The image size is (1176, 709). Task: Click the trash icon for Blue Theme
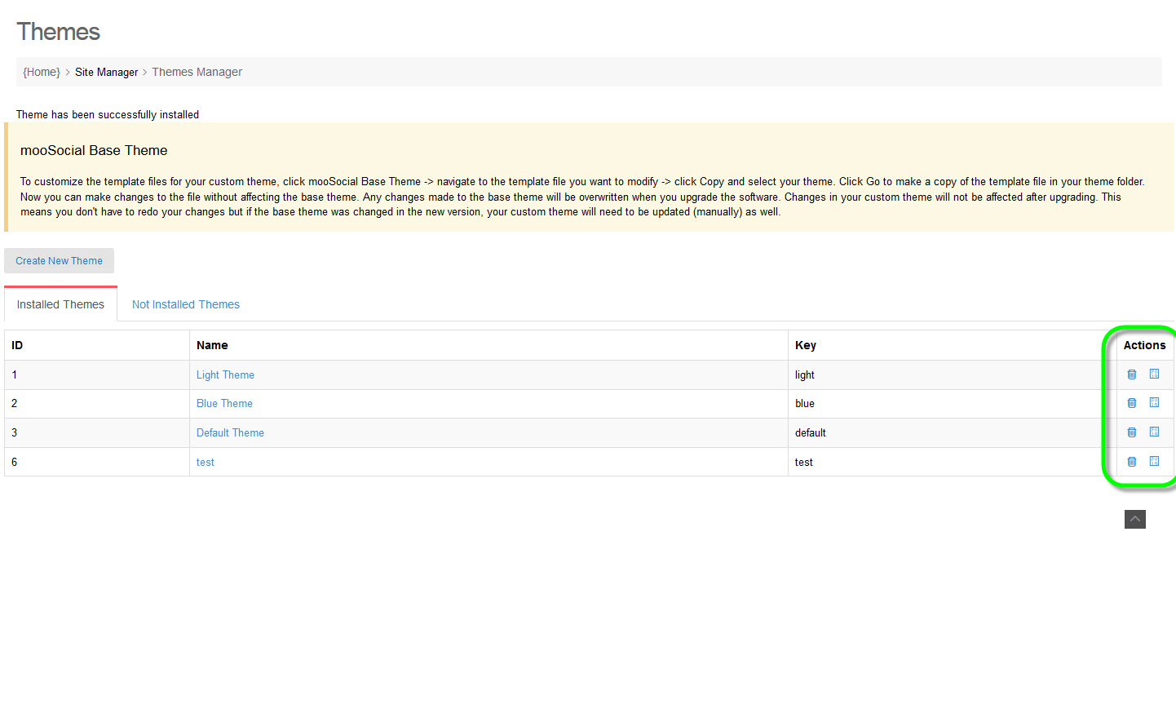pos(1132,403)
